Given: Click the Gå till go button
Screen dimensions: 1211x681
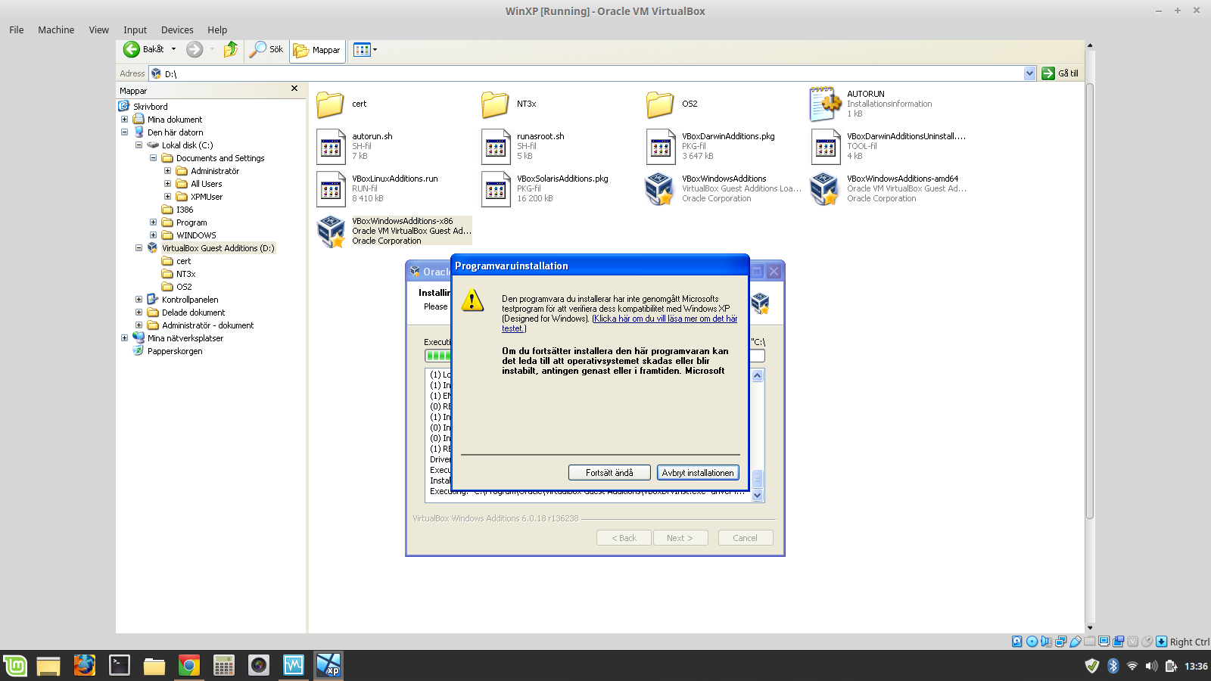Looking at the screenshot, I should pos(1060,73).
